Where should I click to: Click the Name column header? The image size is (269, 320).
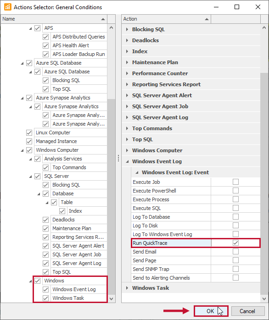pyautogui.click(x=54, y=19)
